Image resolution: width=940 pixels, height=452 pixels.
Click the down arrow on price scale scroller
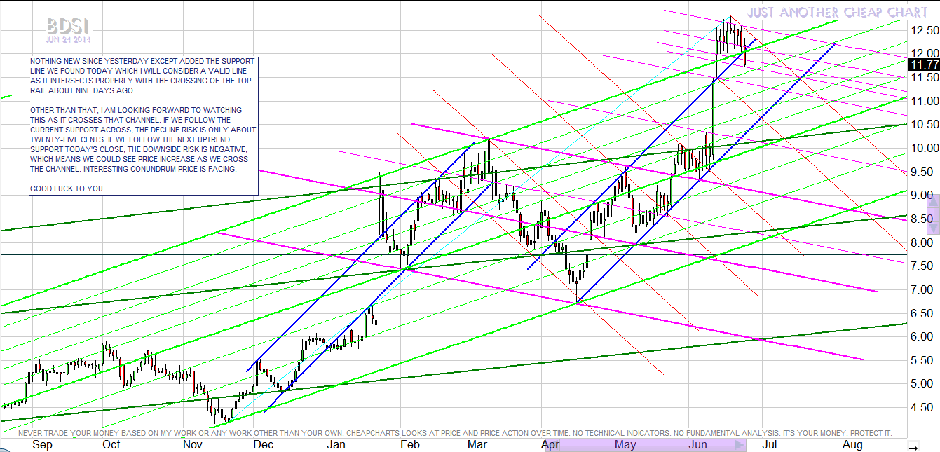click(x=933, y=228)
